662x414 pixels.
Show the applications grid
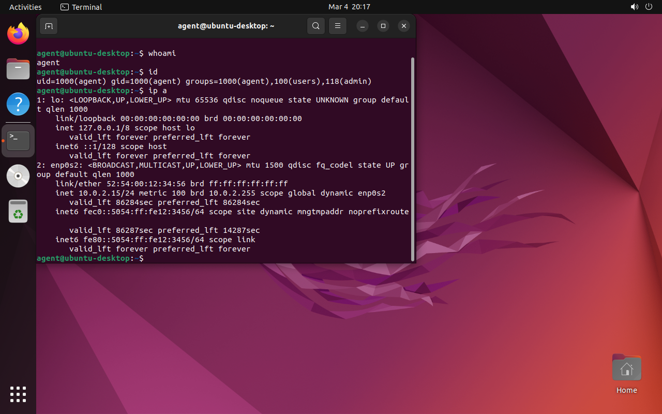[18, 394]
